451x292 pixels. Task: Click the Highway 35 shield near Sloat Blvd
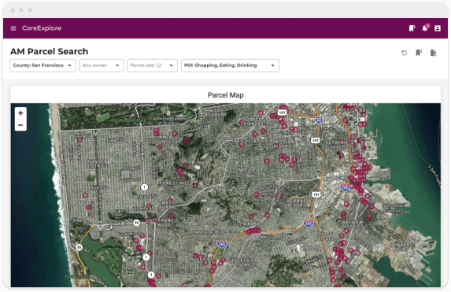pos(136,223)
